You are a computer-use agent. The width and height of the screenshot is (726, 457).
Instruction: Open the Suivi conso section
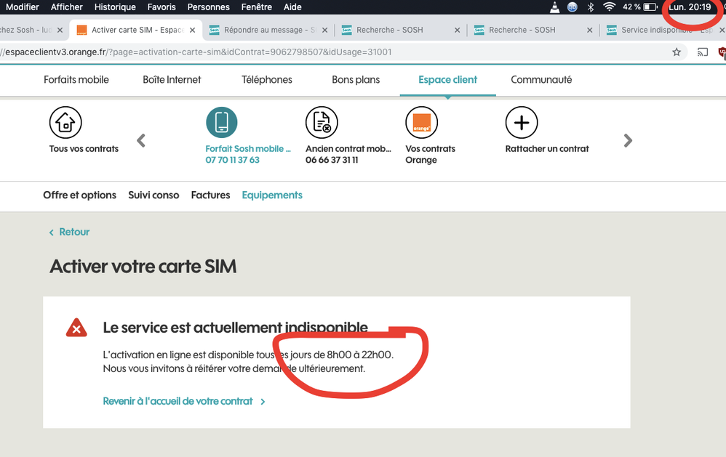pyautogui.click(x=153, y=195)
